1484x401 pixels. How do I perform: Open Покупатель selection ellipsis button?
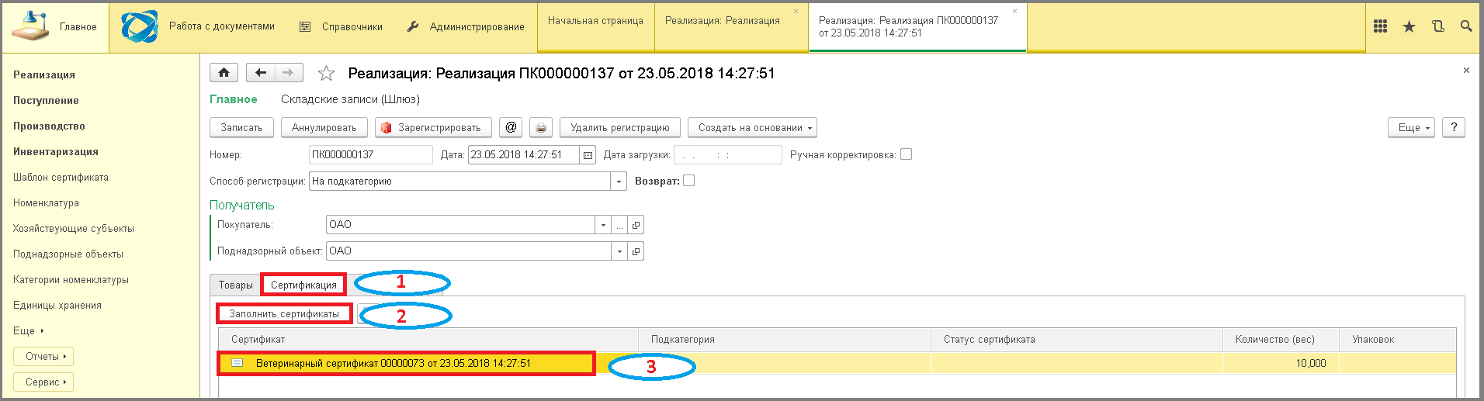619,225
